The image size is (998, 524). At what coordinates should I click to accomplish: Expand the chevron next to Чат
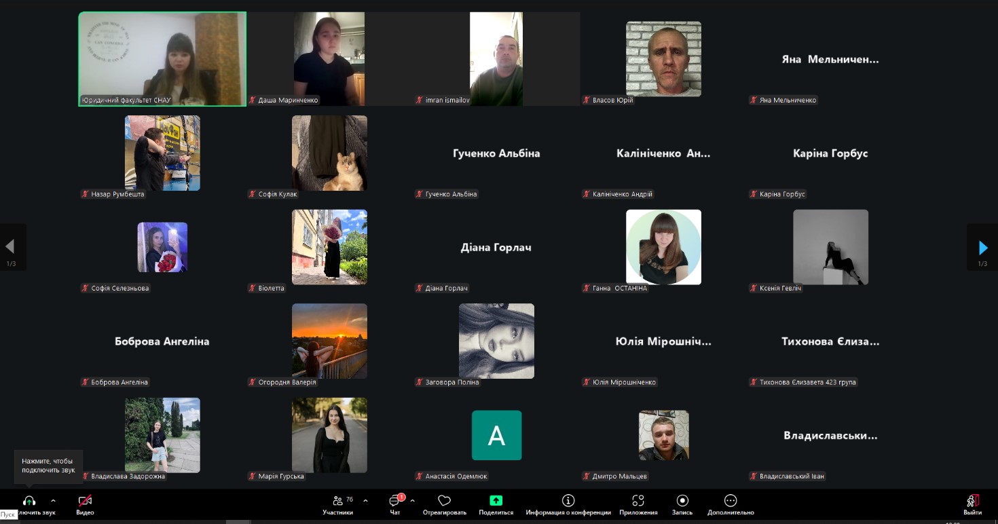coord(412,501)
